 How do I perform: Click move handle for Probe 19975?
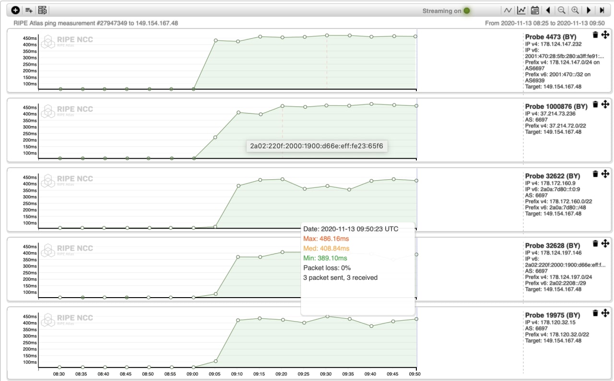[605, 313]
